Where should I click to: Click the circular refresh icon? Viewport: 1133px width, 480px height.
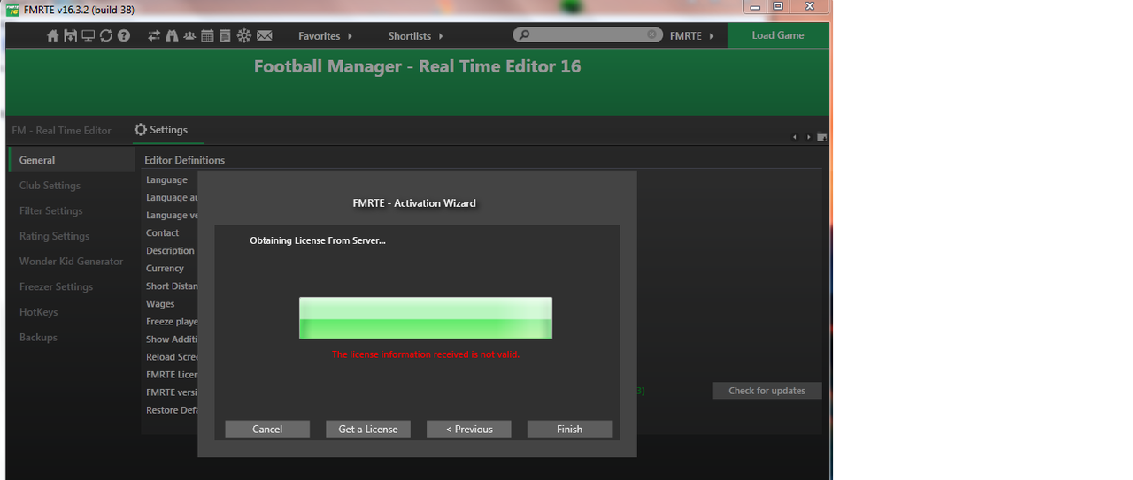[x=105, y=35]
